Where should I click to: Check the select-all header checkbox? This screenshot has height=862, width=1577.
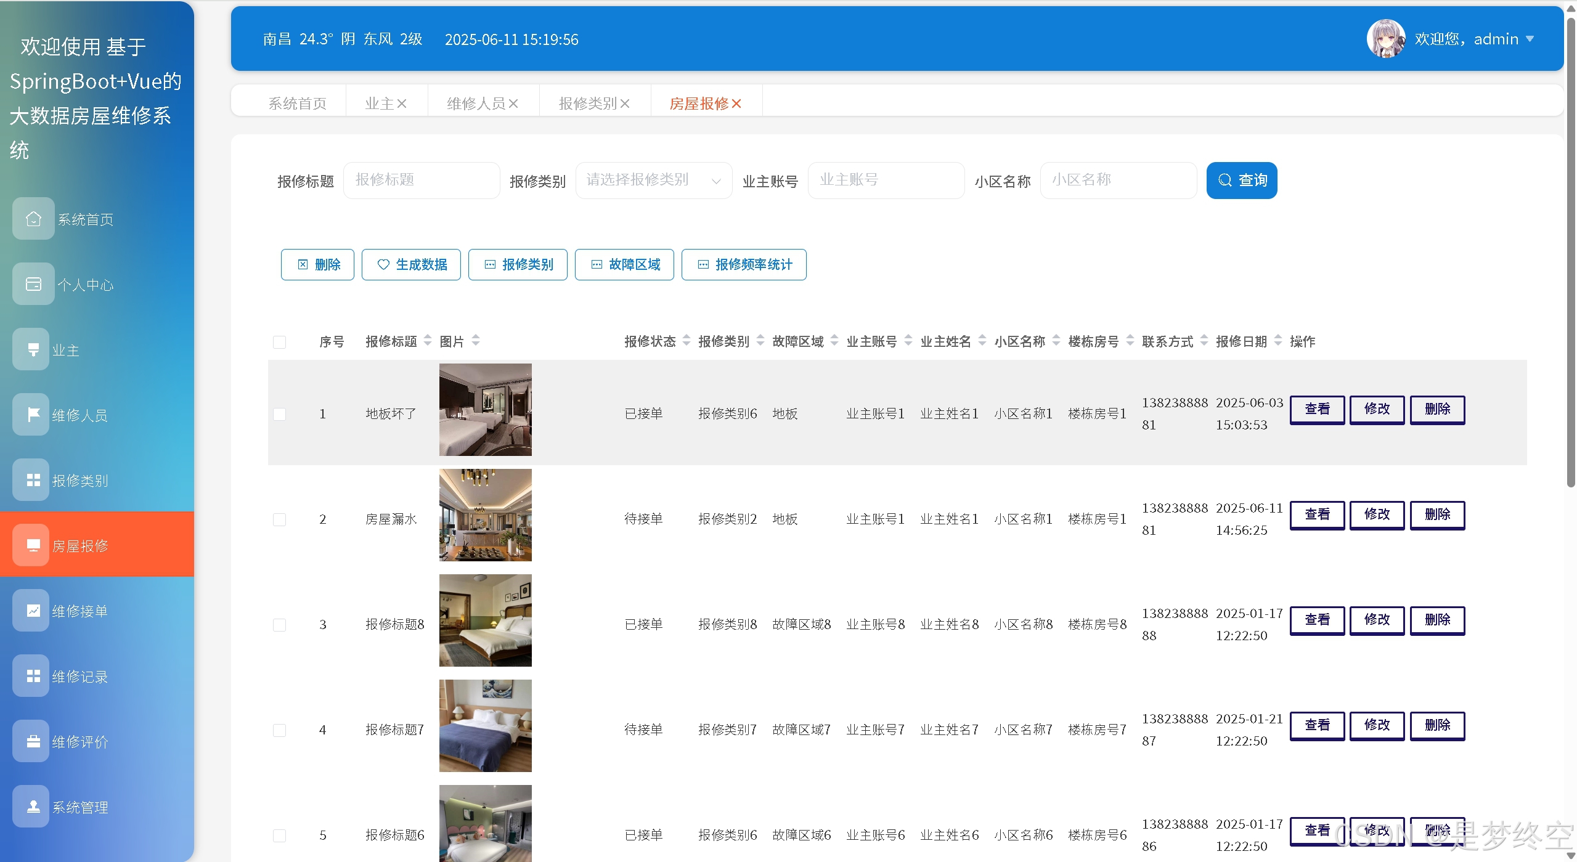pyautogui.click(x=279, y=342)
